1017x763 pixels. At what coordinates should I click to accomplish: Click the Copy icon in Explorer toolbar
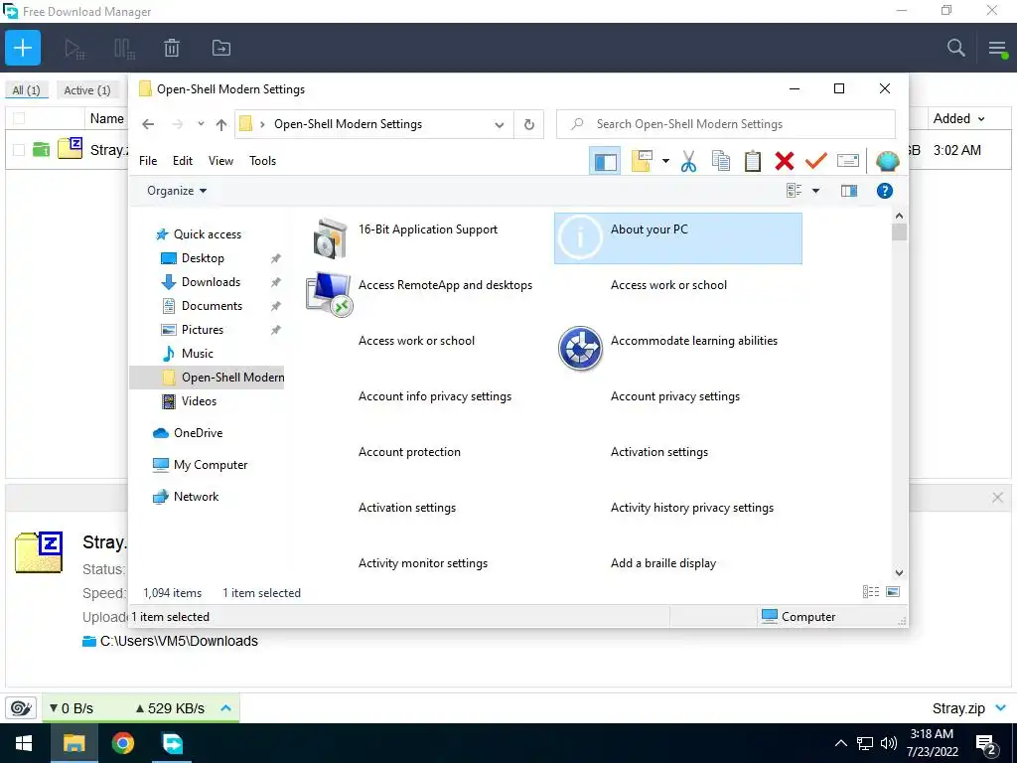coord(721,161)
